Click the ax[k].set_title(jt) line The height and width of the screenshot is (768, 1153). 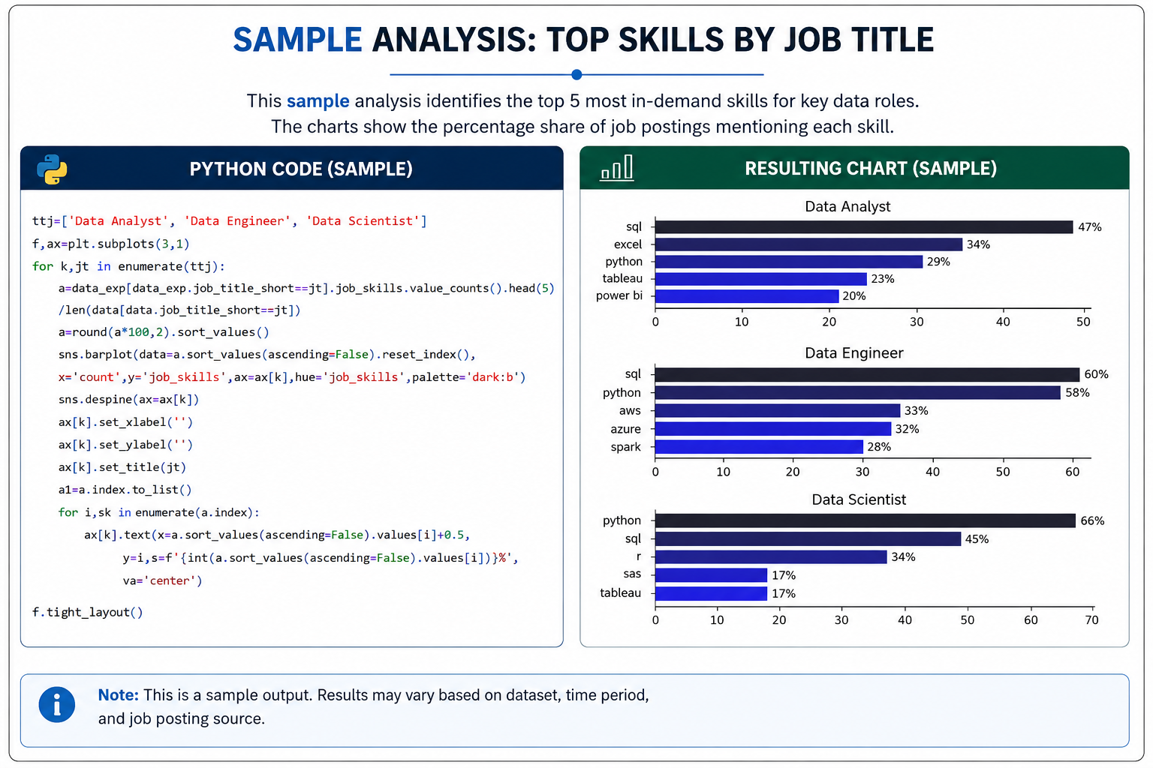122,466
